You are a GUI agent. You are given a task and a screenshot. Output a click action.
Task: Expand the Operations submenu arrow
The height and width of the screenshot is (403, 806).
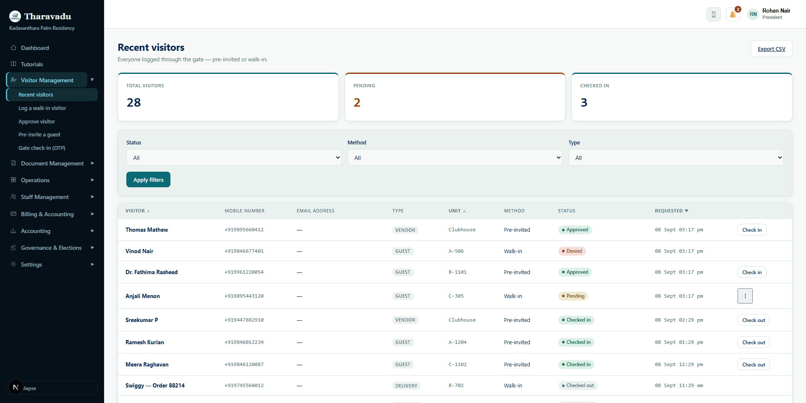92,180
